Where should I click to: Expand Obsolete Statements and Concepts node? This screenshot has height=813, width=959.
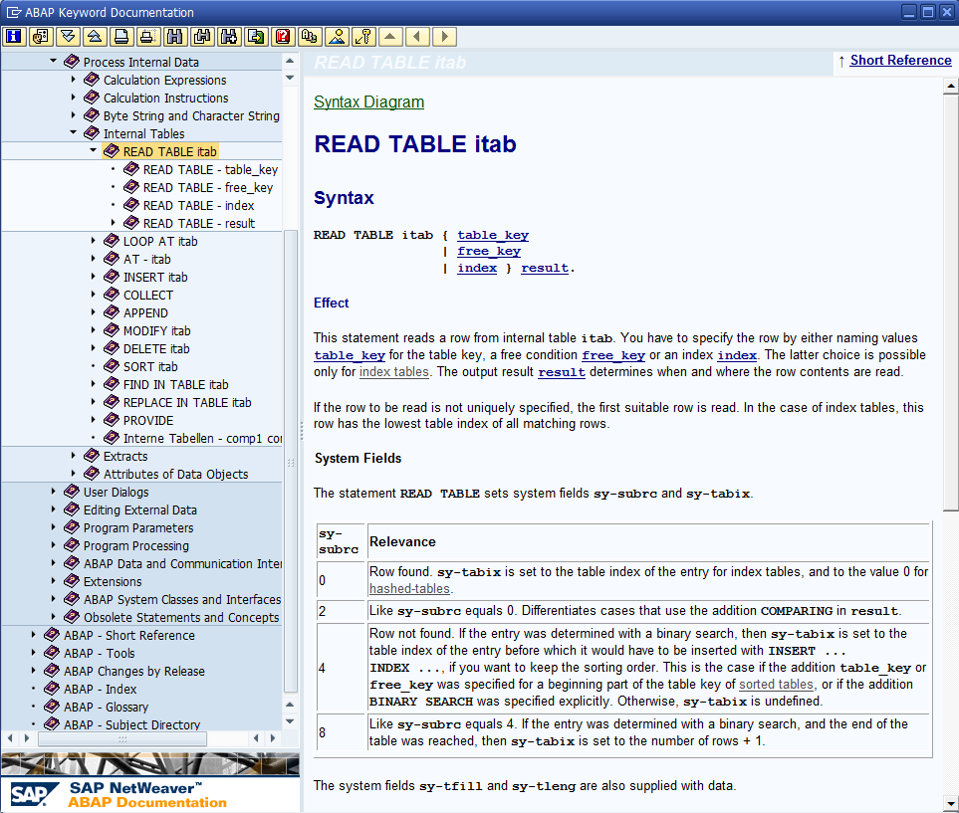coord(53,617)
